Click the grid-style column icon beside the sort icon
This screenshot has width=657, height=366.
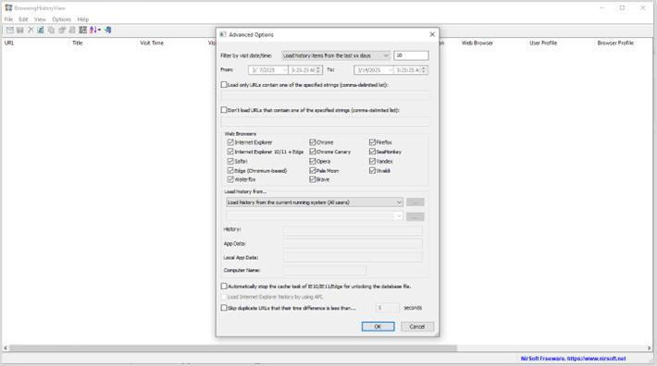[83, 30]
